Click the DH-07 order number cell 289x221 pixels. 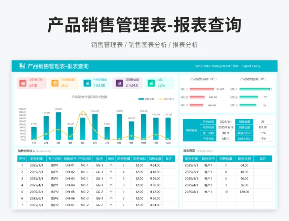click(x=70, y=205)
